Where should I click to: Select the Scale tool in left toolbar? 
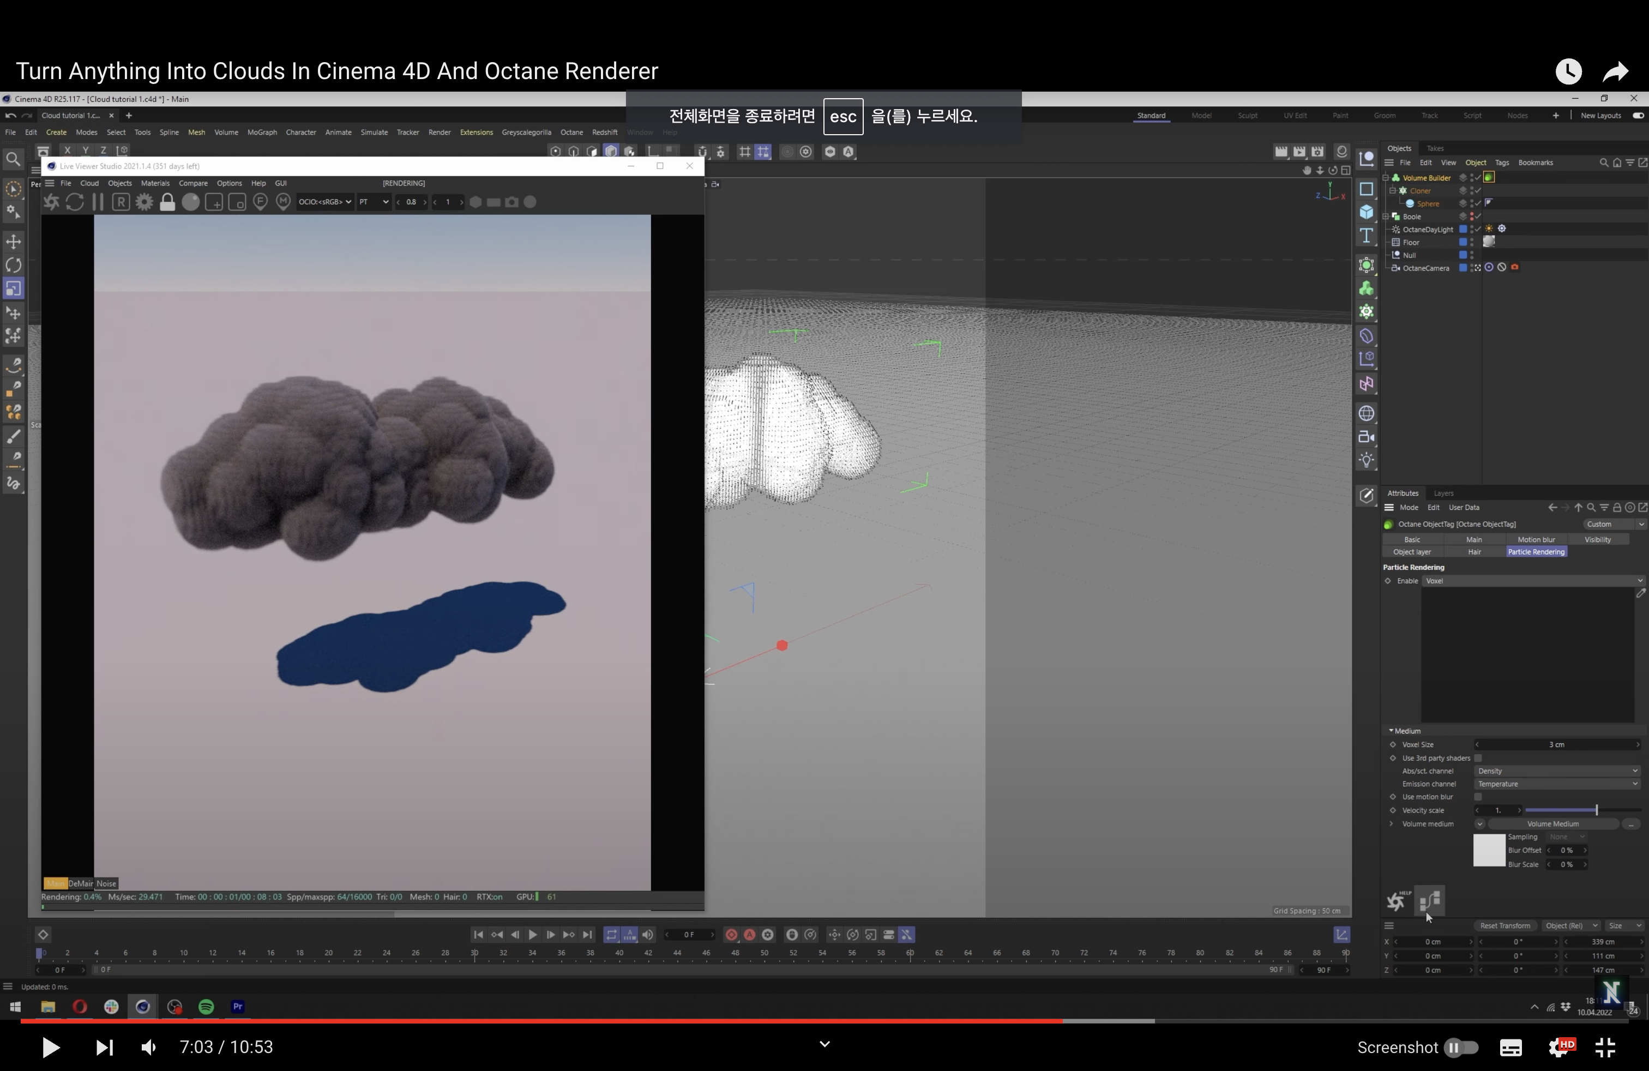pyautogui.click(x=13, y=288)
